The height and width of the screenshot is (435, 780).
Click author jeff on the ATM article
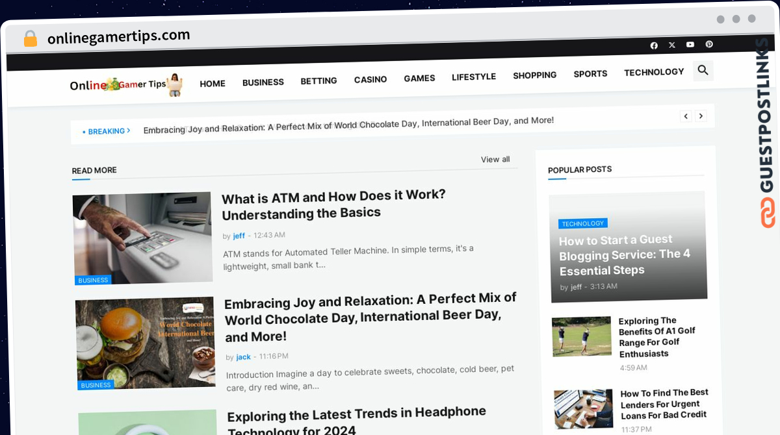[239, 236]
